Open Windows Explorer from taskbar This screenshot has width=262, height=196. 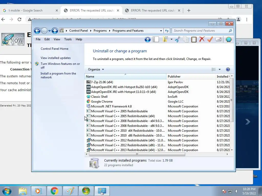(23, 191)
